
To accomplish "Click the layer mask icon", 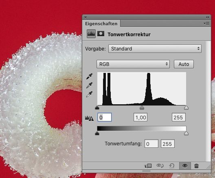I will click(x=101, y=34).
